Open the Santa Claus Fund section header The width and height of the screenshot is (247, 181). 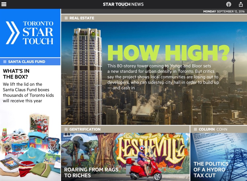pos(30,61)
